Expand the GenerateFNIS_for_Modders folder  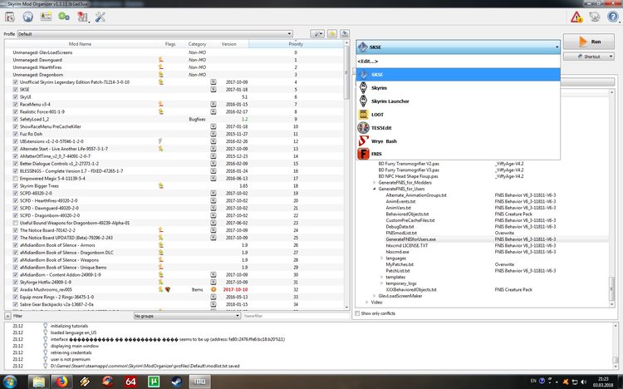pyautogui.click(x=375, y=183)
